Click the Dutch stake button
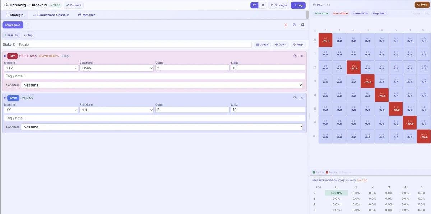This screenshot has height=214, width=431. [x=281, y=45]
